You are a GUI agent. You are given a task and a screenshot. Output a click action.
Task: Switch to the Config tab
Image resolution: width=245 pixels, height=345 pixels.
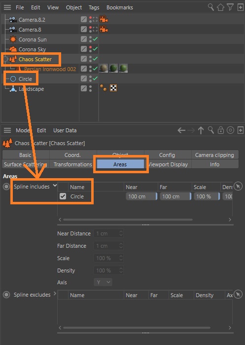click(x=167, y=155)
